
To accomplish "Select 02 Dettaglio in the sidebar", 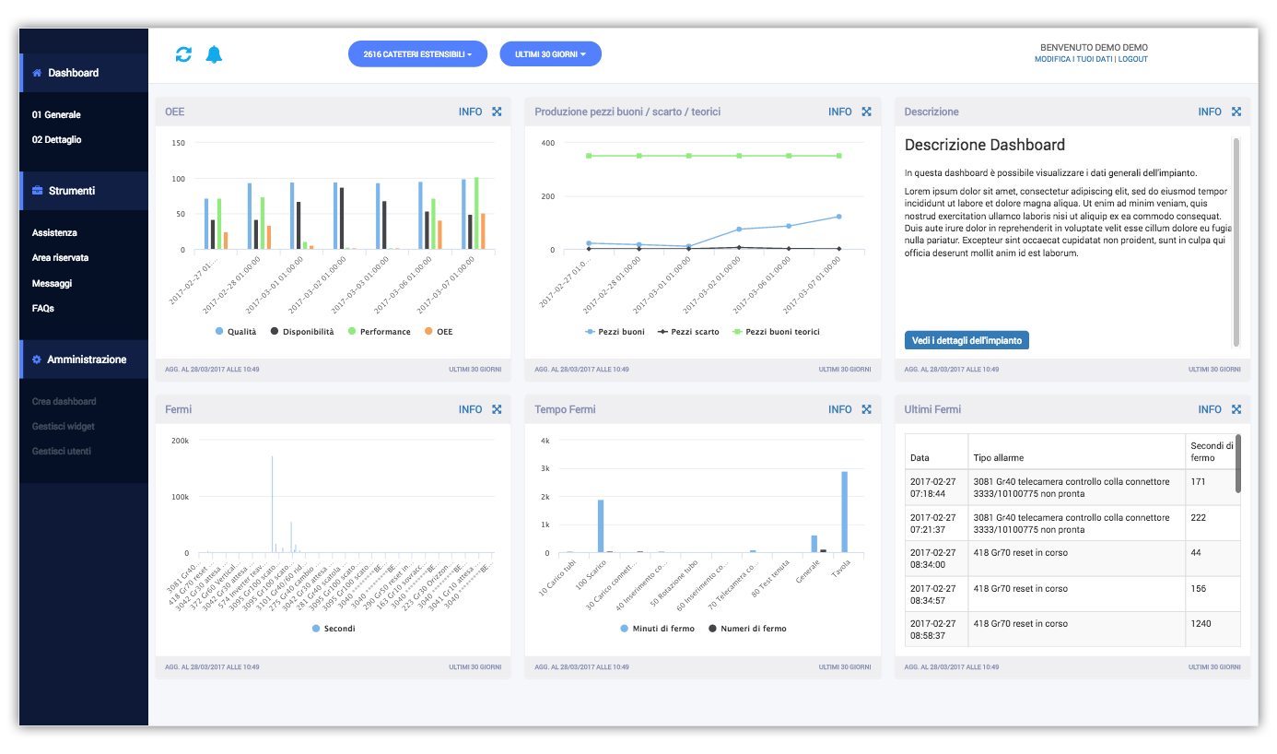I will pyautogui.click(x=56, y=140).
